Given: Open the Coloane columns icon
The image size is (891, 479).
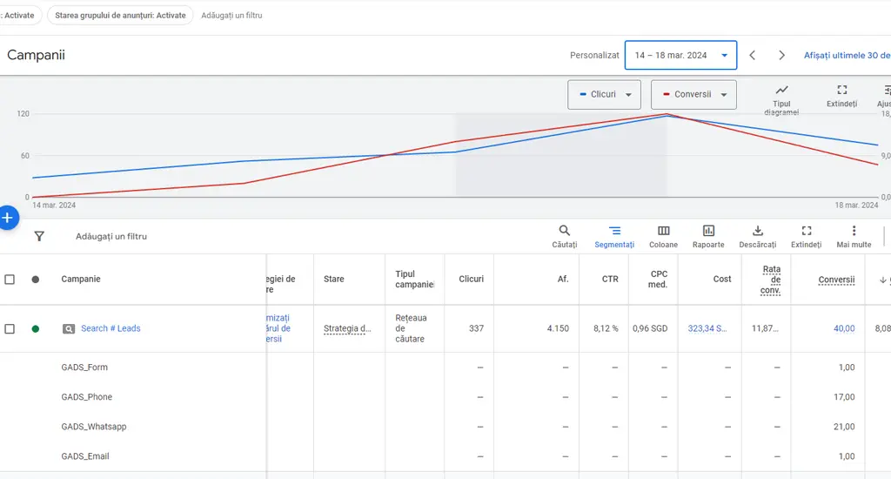Looking at the screenshot, I should point(663,231).
